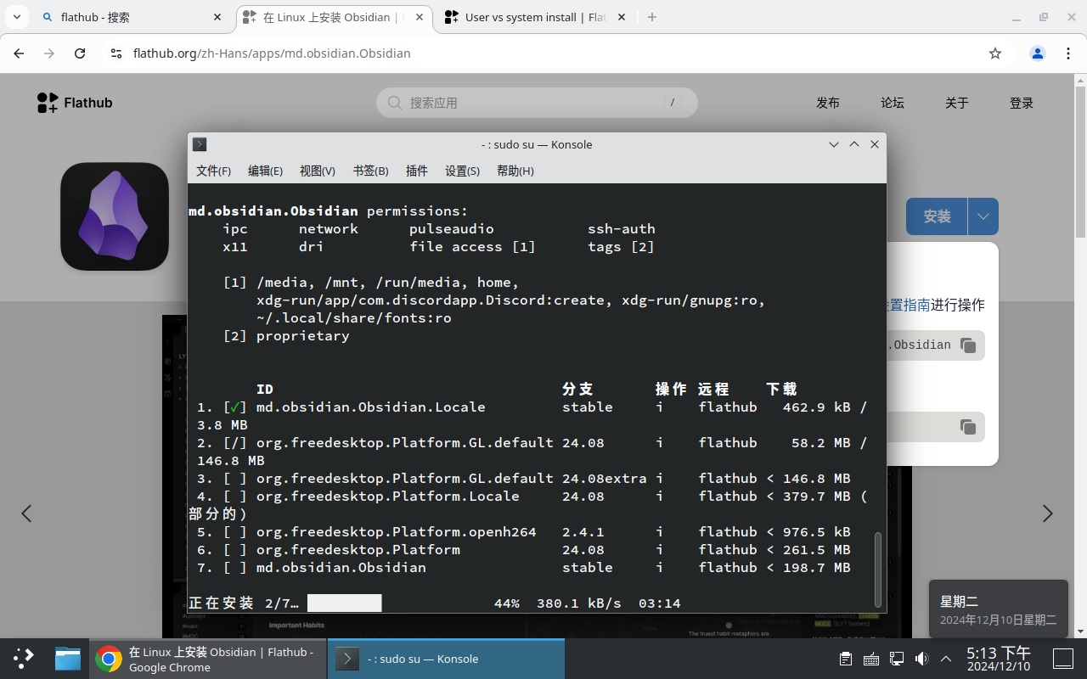Click 'org.freedesktop.Platform.openh264' in terminal output
Viewport: 1087px width, 679px height.
coord(397,532)
